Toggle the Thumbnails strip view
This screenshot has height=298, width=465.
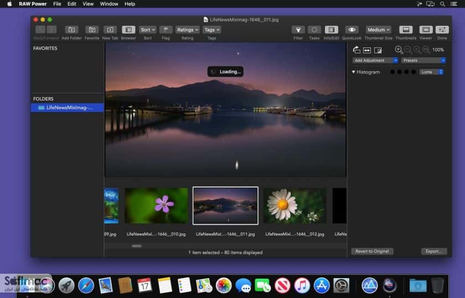[x=406, y=30]
